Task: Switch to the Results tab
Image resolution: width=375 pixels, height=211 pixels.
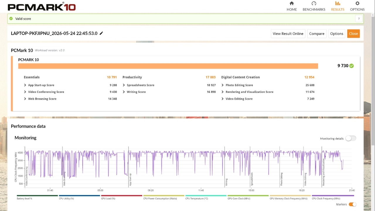Action: point(337,6)
